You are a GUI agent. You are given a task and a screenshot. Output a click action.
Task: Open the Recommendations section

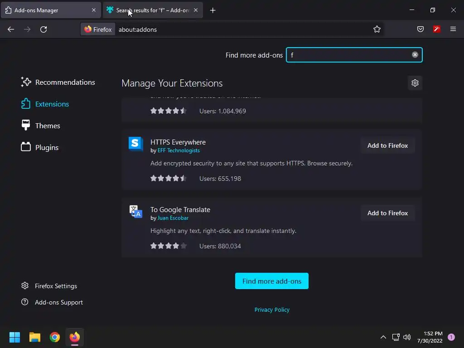pos(58,82)
